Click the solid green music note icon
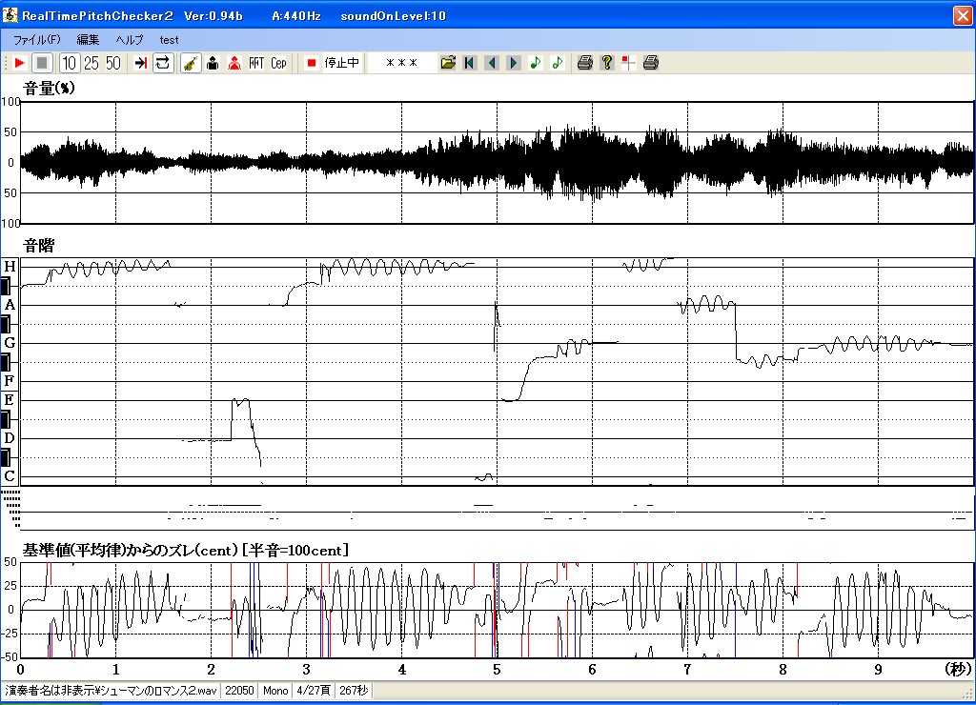 pyautogui.click(x=536, y=63)
